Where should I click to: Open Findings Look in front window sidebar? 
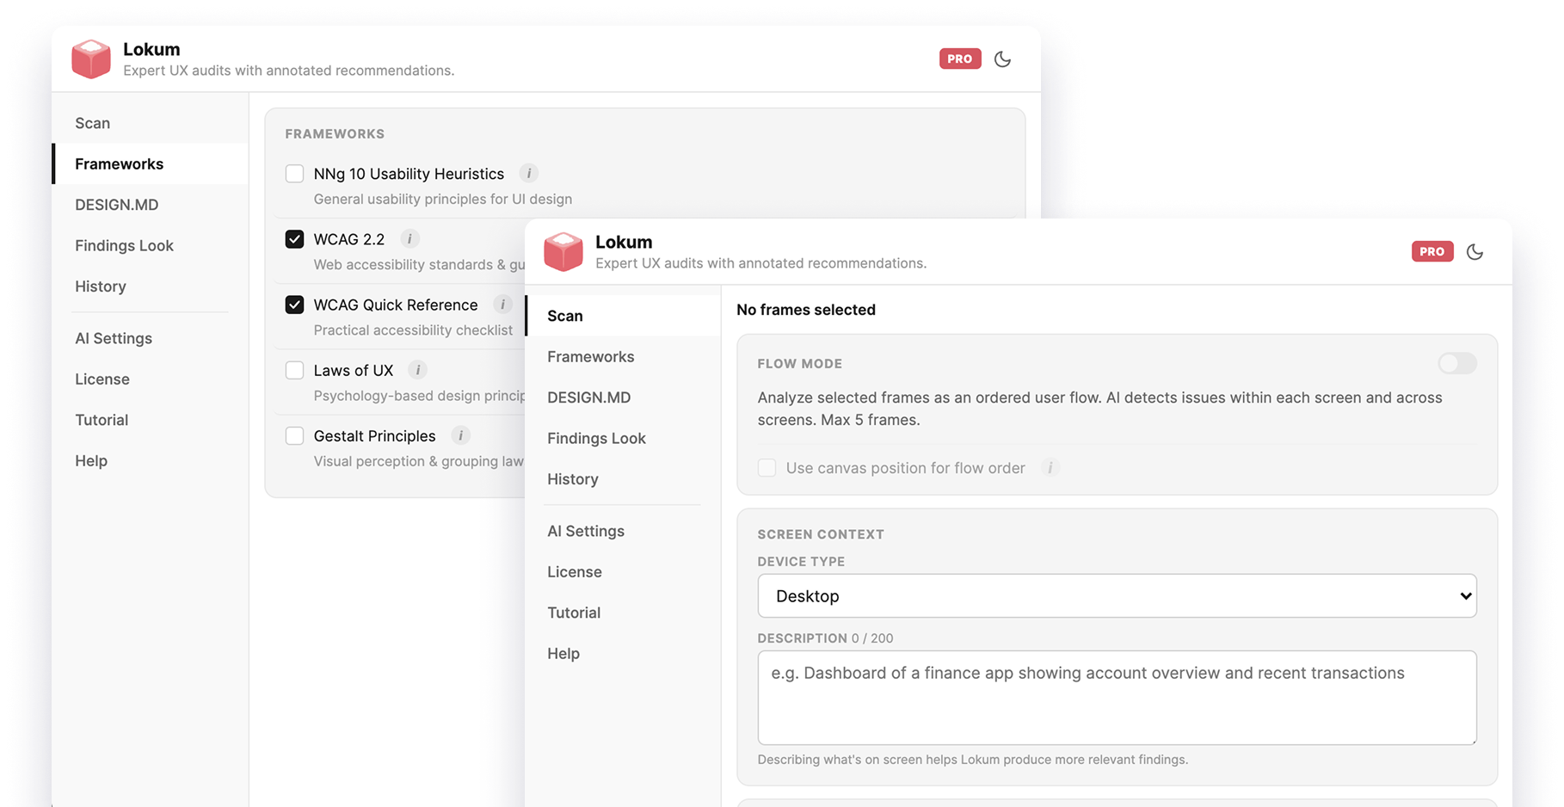623,438
